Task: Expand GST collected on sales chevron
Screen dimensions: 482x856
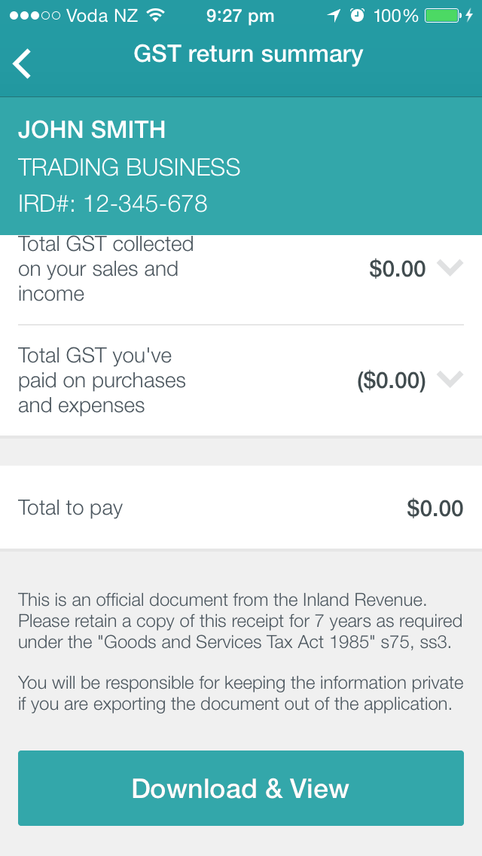Action: (450, 267)
